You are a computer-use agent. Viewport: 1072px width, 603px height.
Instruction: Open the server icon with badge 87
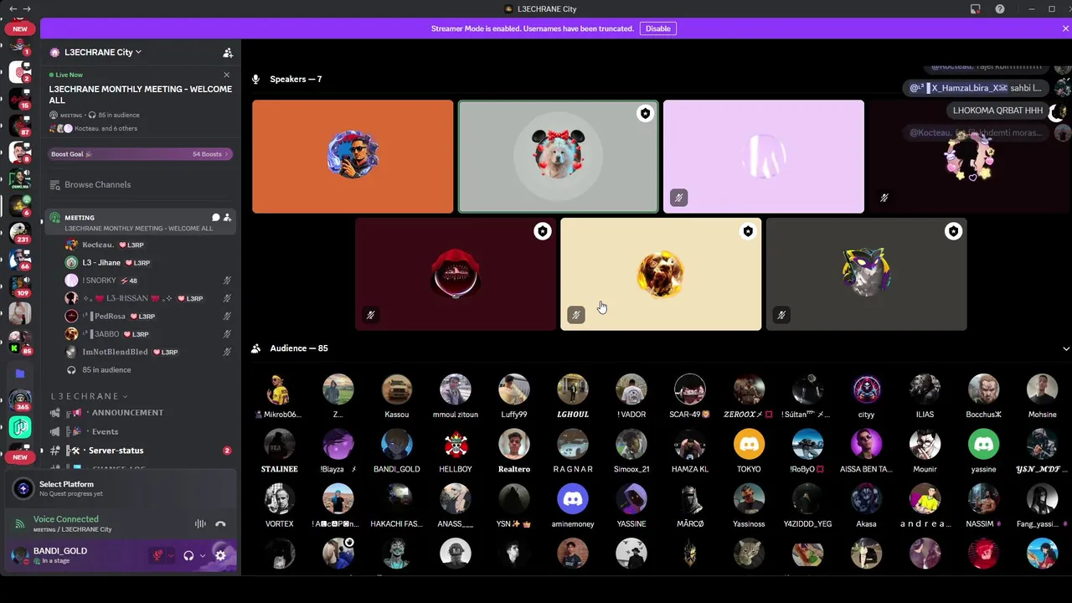pos(20,126)
